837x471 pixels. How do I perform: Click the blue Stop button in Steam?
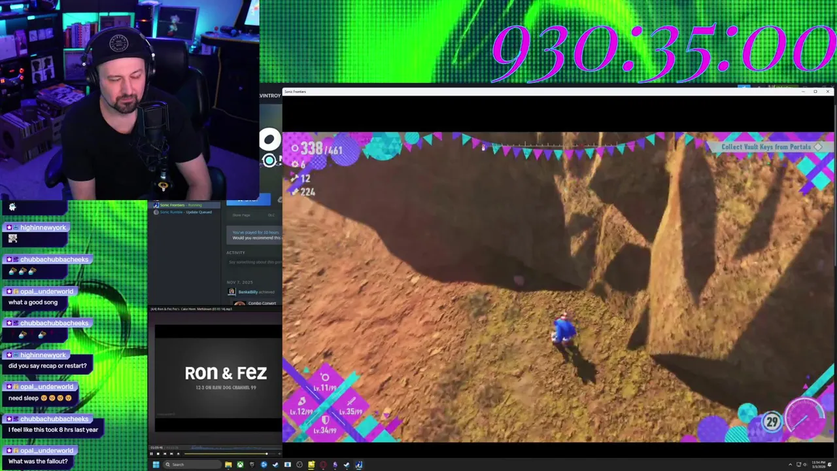tap(248, 200)
